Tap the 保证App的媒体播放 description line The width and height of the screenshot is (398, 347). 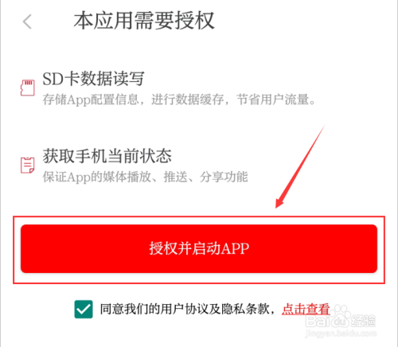(146, 177)
